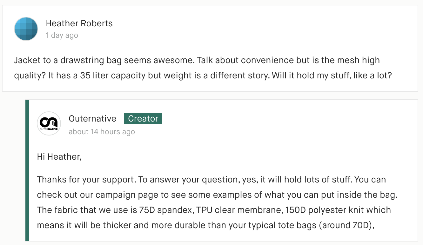Click the 'about 14 hours ago' timestamp
The image size is (423, 245).
click(102, 132)
